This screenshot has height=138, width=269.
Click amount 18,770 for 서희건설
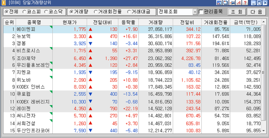[x=253, y=123]
